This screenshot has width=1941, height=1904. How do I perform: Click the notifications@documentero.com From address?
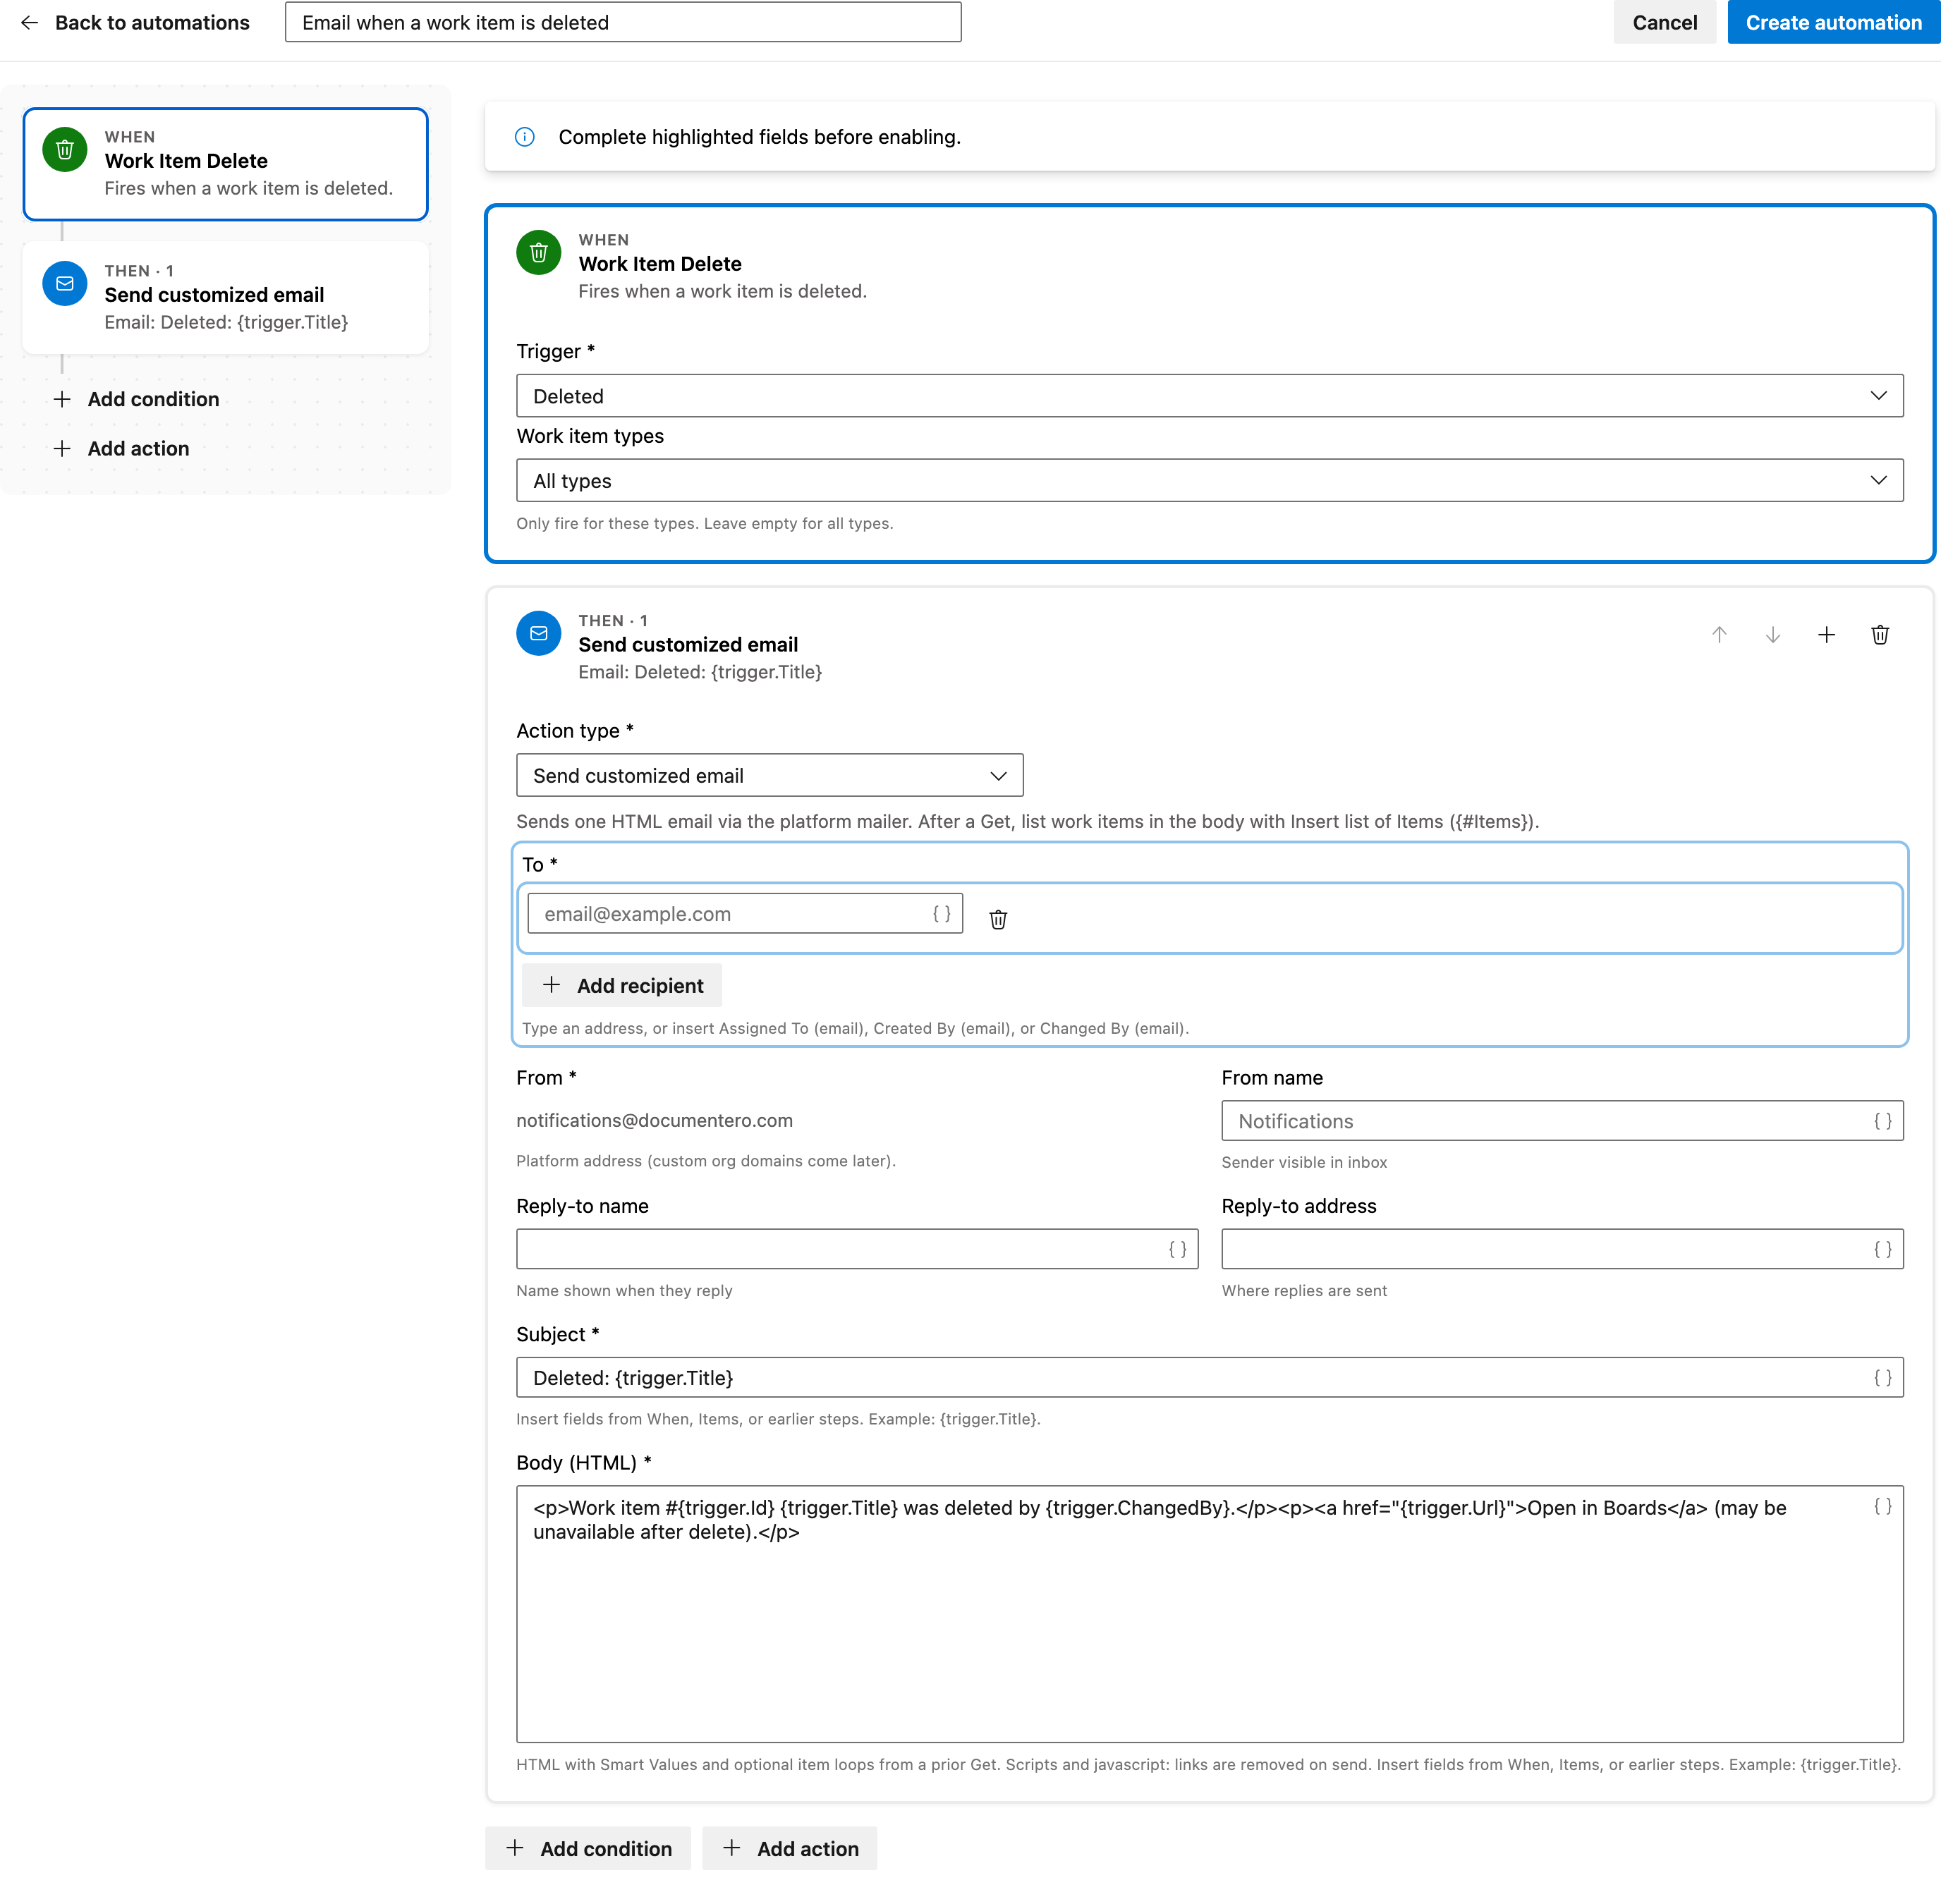coord(654,1120)
